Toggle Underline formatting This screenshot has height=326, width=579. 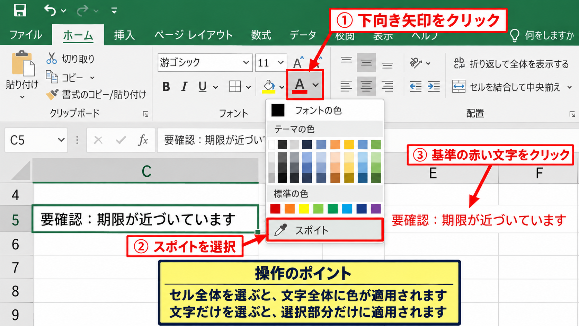pos(203,87)
